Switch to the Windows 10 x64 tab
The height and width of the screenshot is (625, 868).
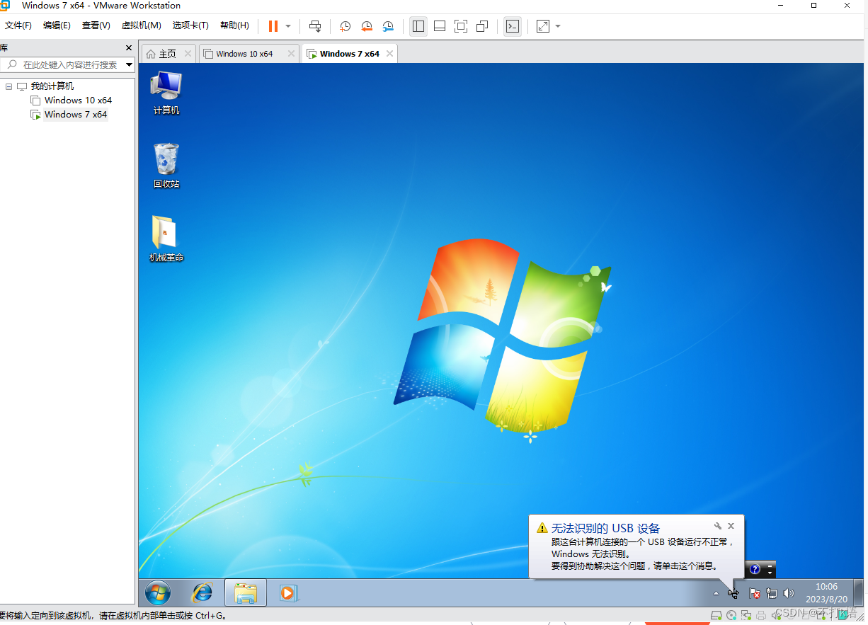[244, 54]
